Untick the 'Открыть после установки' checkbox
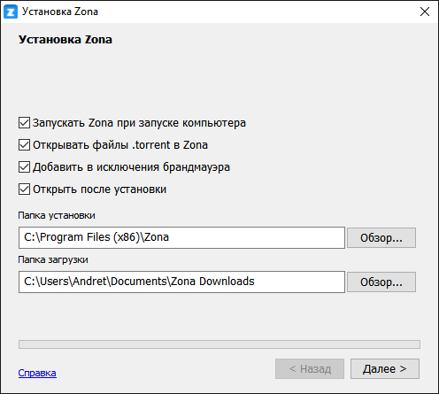Viewport: 439px width, 394px height. 24,189
